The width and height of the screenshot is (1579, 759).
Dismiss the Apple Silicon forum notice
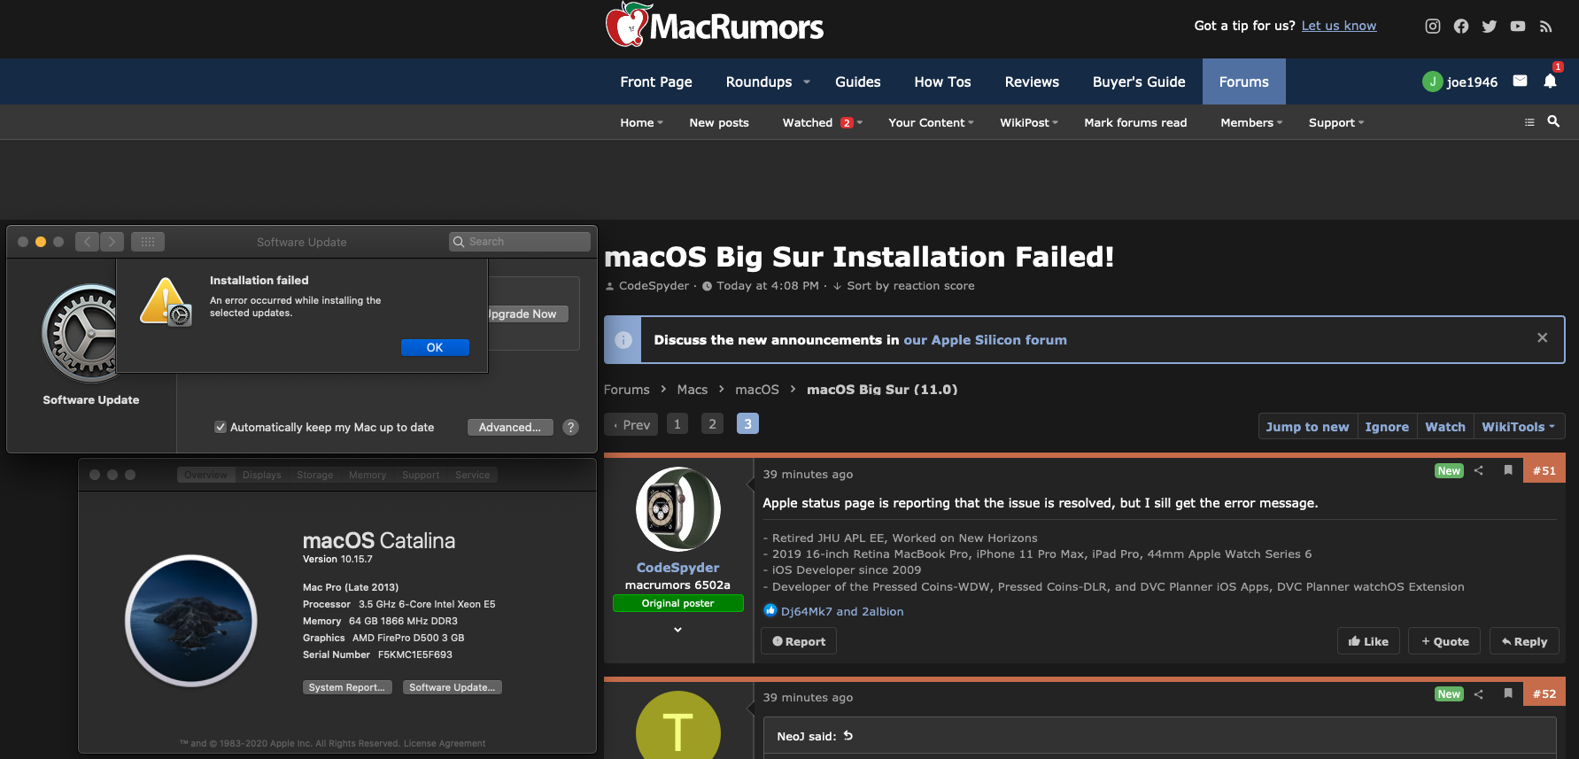[1542, 337]
